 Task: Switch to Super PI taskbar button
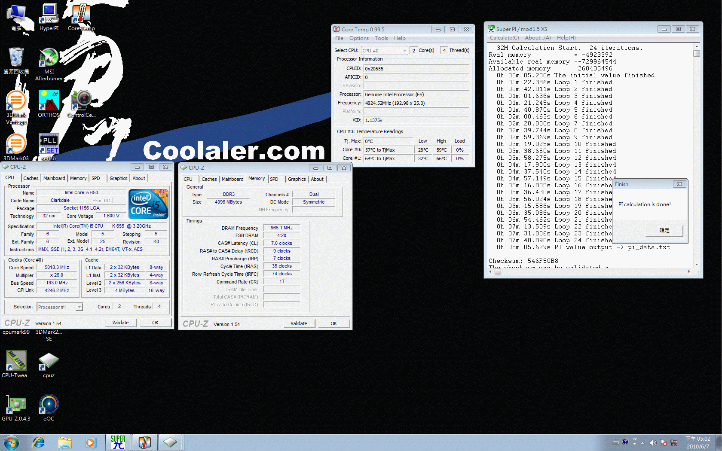tap(118, 442)
